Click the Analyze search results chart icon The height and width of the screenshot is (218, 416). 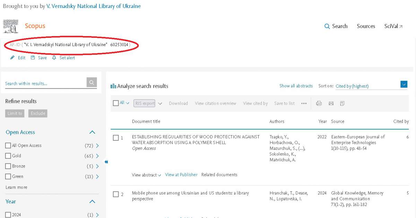[113, 86]
